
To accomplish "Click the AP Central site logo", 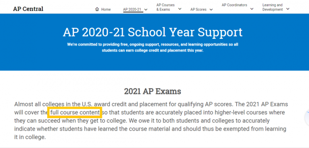I will (x=28, y=9).
